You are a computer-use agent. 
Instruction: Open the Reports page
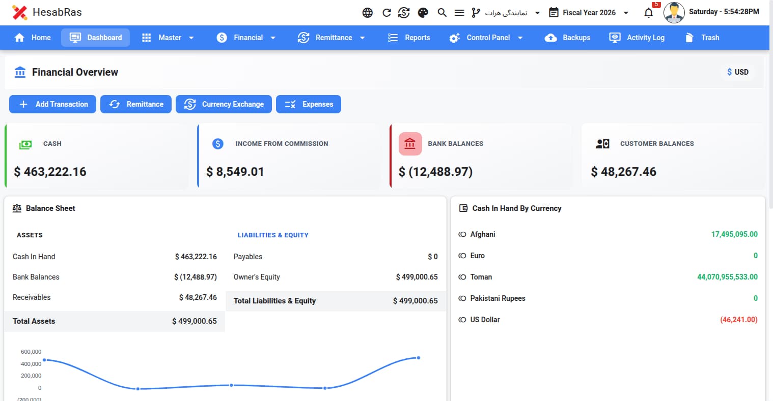pos(409,38)
